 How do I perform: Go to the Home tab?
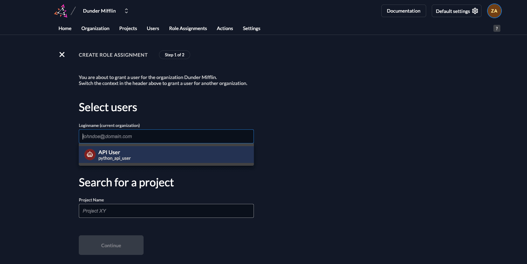pyautogui.click(x=65, y=28)
